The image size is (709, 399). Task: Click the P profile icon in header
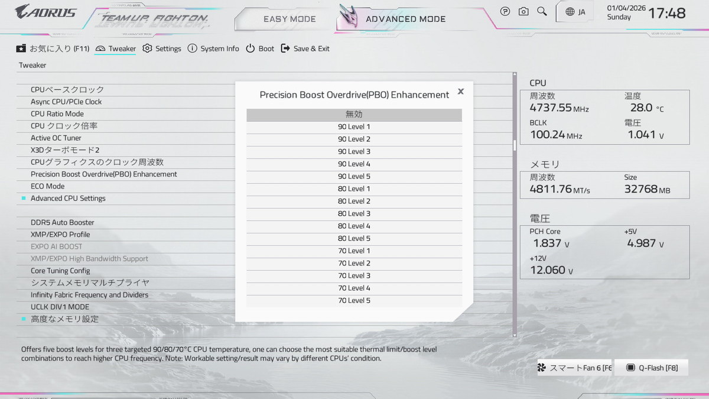point(505,11)
